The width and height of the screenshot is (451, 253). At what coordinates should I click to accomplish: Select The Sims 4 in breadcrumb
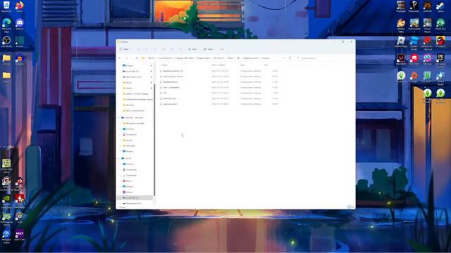pyautogui.click(x=218, y=58)
